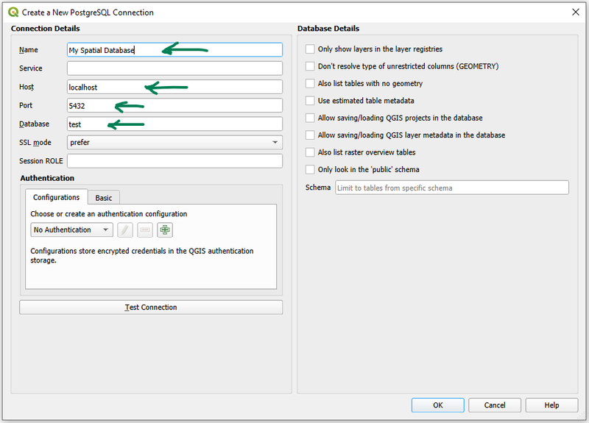Click the minus remove-configuration icon
The width and height of the screenshot is (589, 423).
(x=145, y=230)
